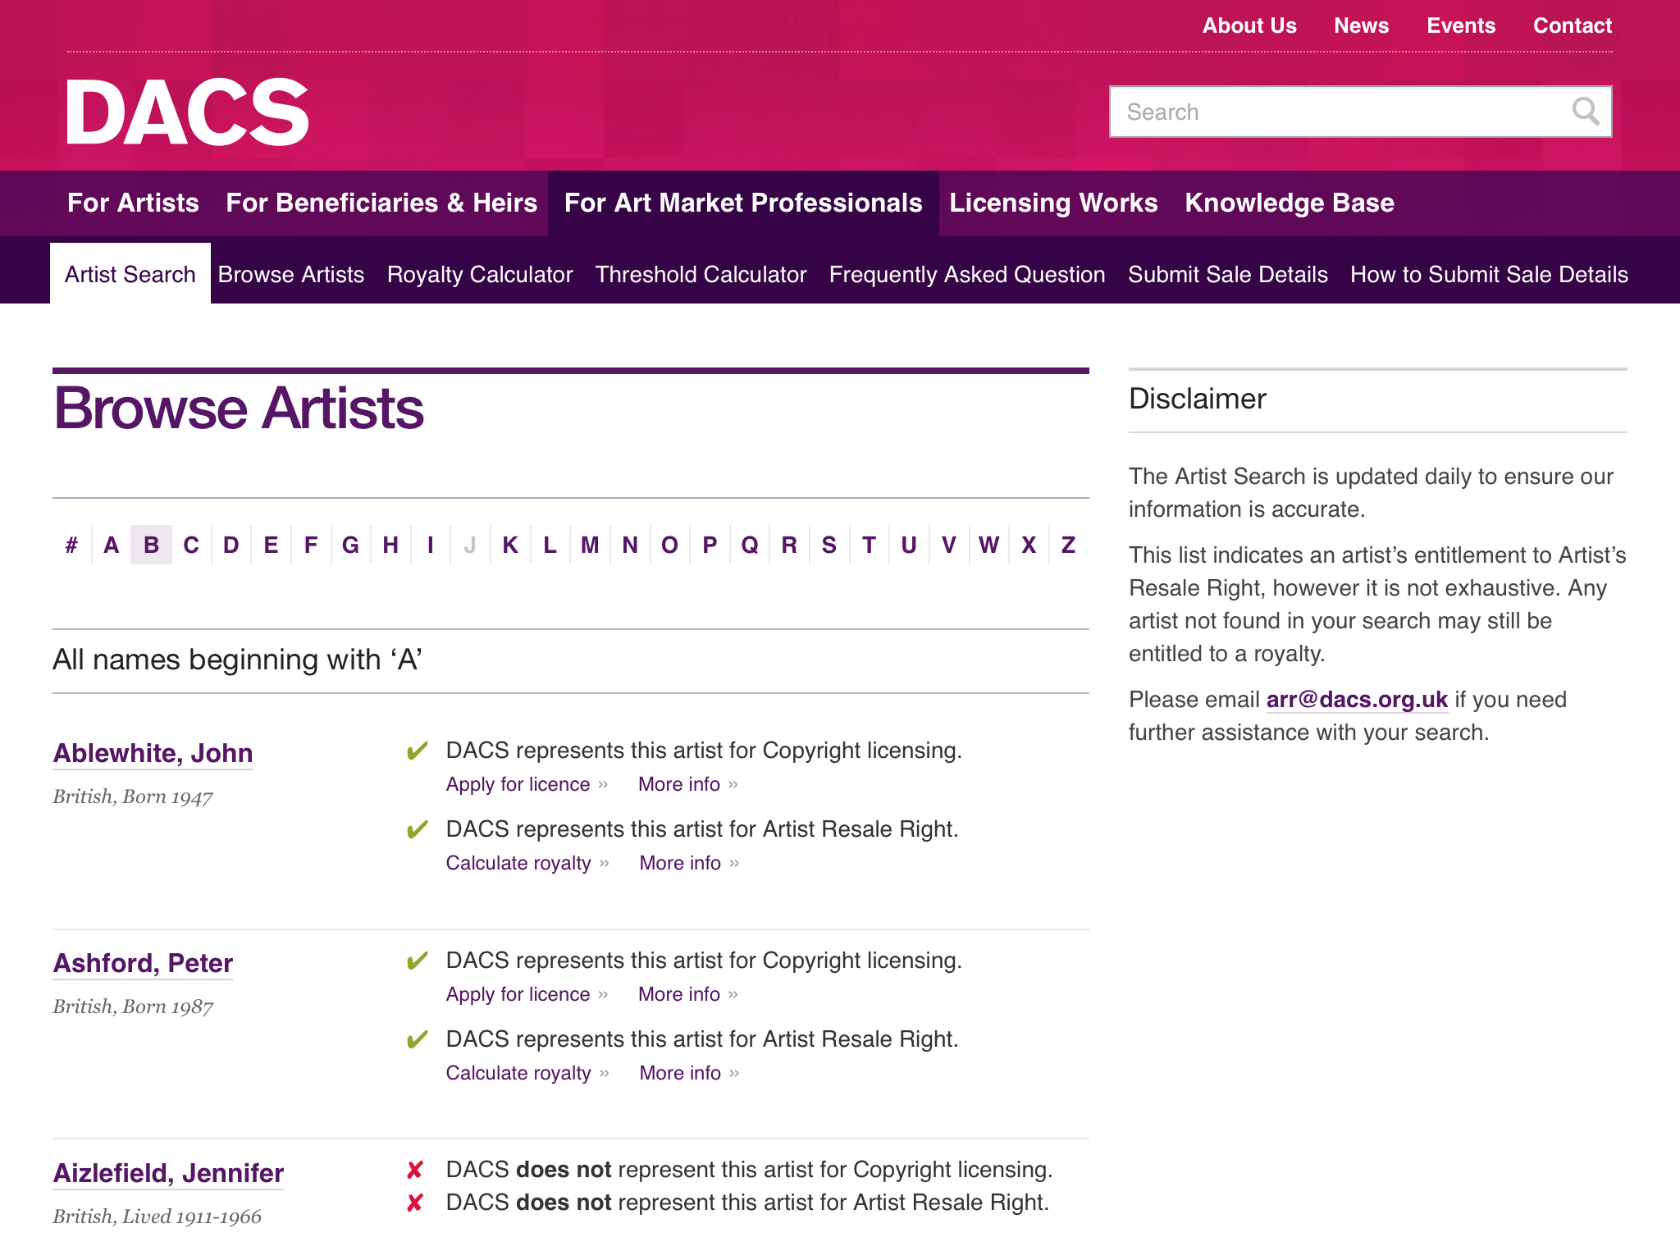Viewport: 1680px width, 1260px height.
Task: Open artist Ashford, Peter
Action: pos(143,963)
